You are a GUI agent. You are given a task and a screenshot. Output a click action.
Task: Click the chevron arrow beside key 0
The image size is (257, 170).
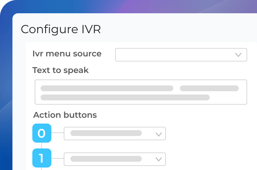coord(158,134)
